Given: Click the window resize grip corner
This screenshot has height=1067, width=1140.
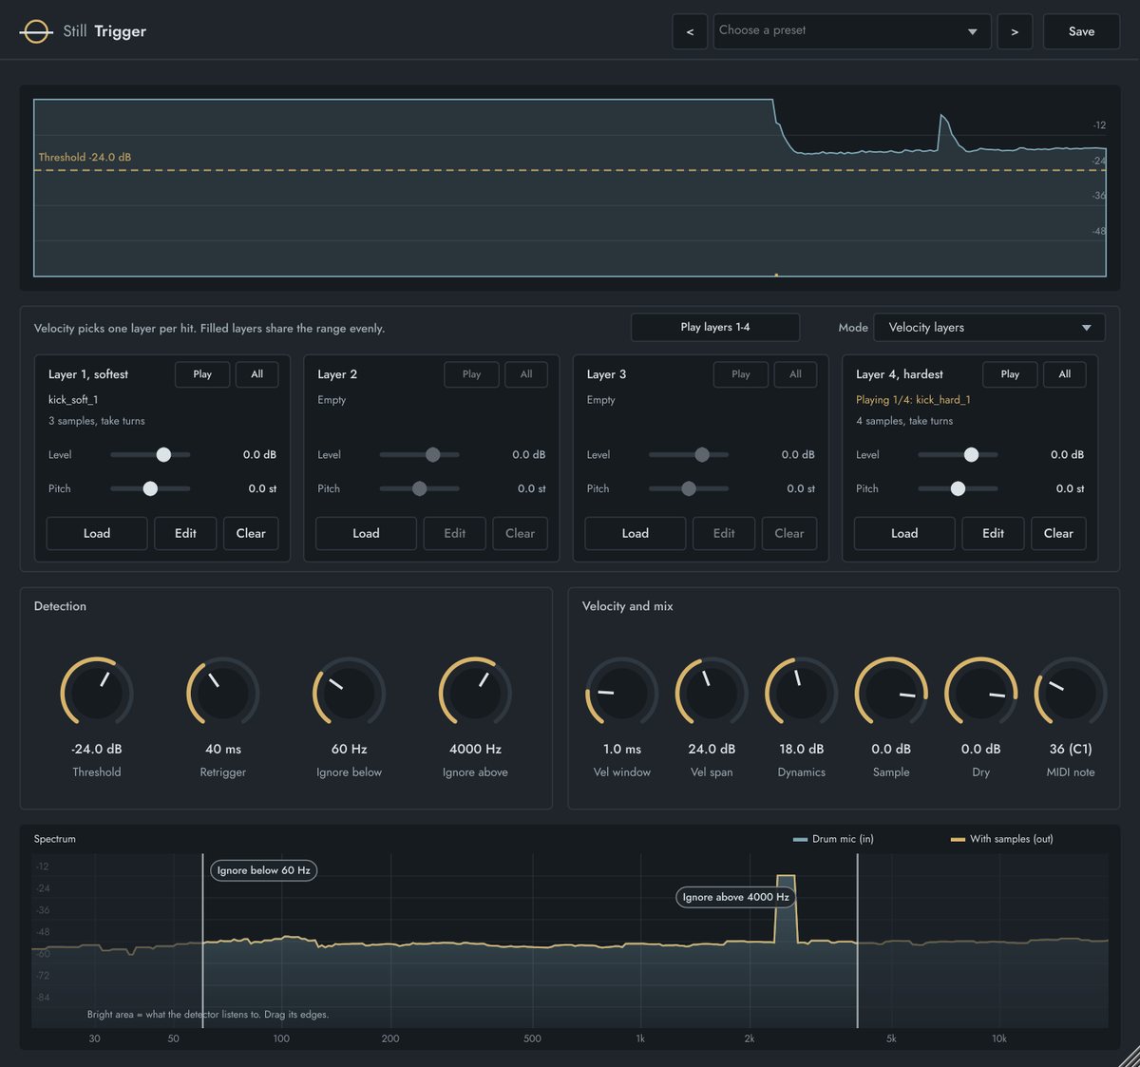Looking at the screenshot, I should coord(1129,1057).
